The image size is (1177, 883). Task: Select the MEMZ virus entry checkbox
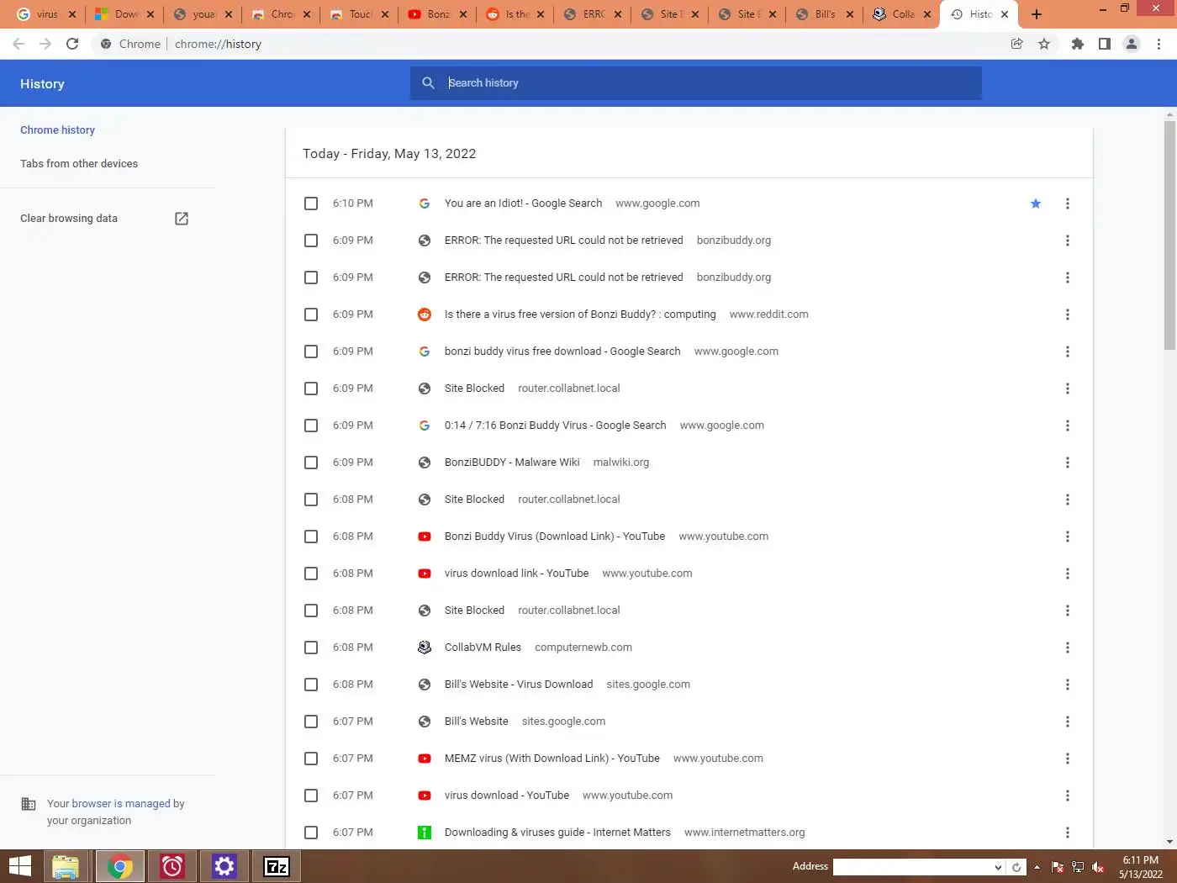click(x=311, y=759)
